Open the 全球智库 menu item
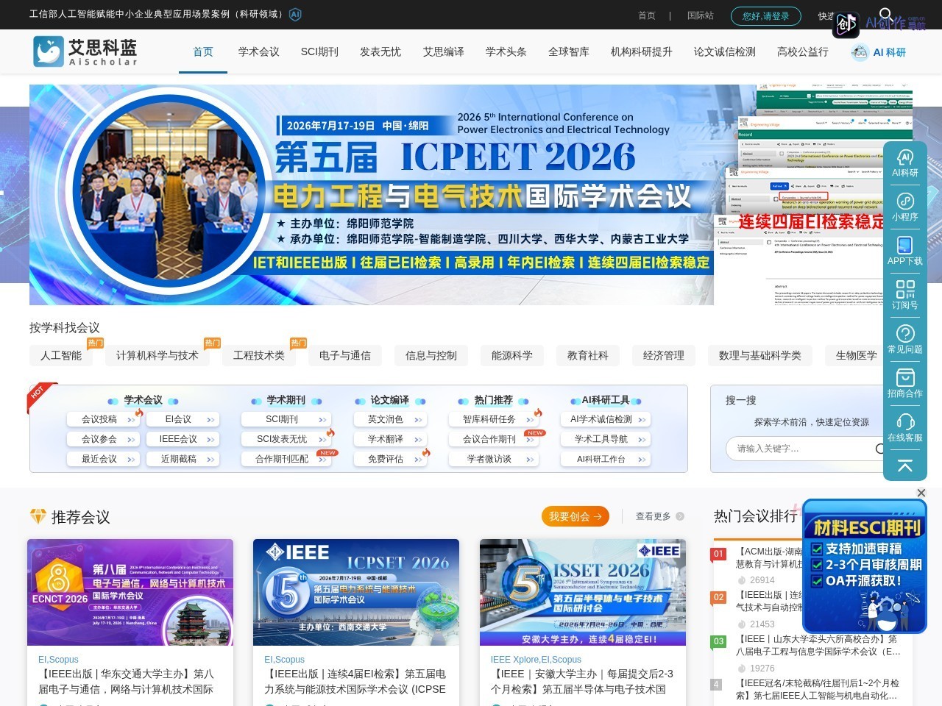This screenshot has height=706, width=942. [x=569, y=51]
